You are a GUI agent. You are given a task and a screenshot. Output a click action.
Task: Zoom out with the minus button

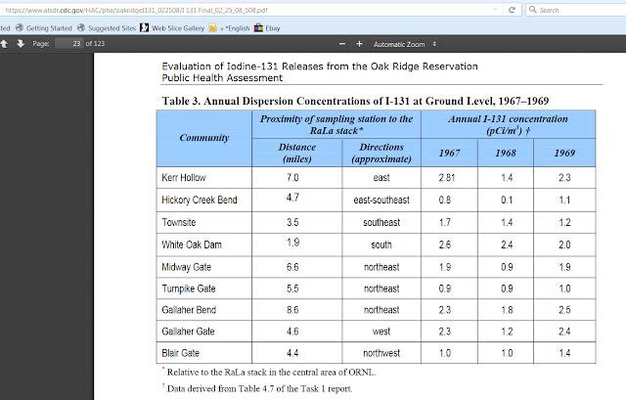click(x=342, y=44)
